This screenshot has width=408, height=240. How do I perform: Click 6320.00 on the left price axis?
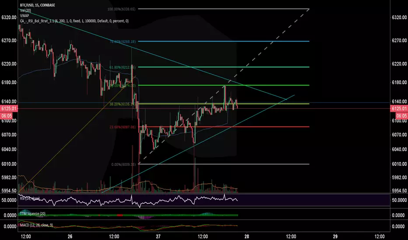pos(9,17)
